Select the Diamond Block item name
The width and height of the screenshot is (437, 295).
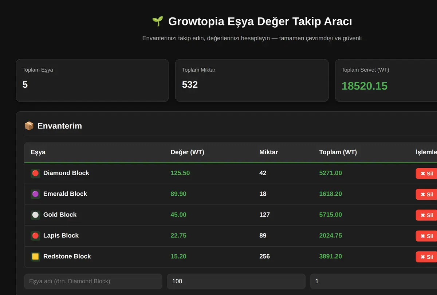click(66, 173)
